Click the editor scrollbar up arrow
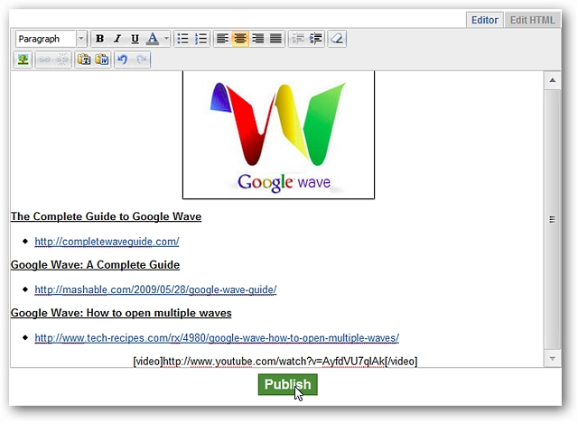Viewport: 578px width, 422px height. tap(552, 80)
